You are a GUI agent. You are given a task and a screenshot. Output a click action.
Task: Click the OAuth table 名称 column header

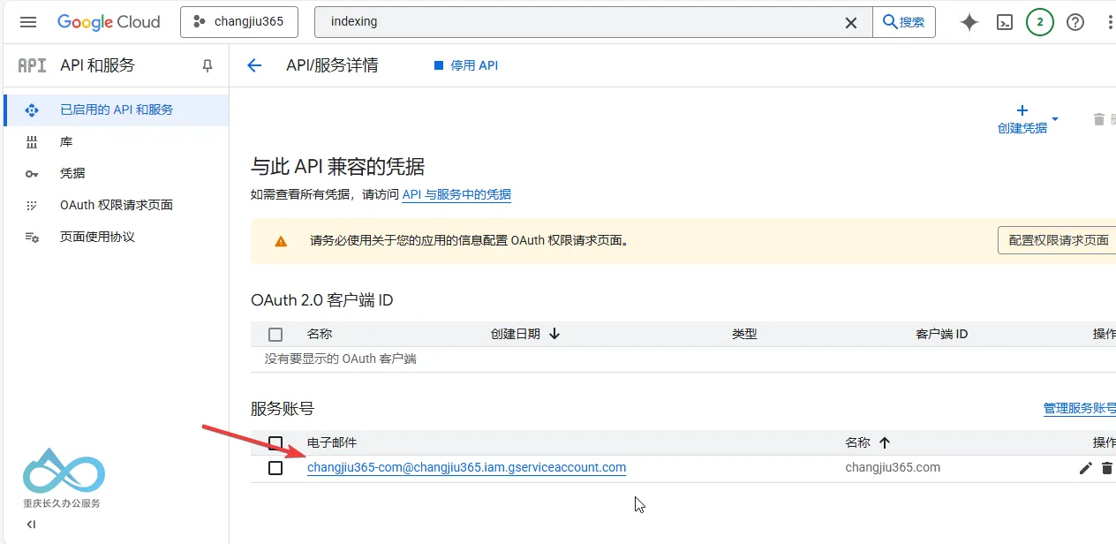320,334
